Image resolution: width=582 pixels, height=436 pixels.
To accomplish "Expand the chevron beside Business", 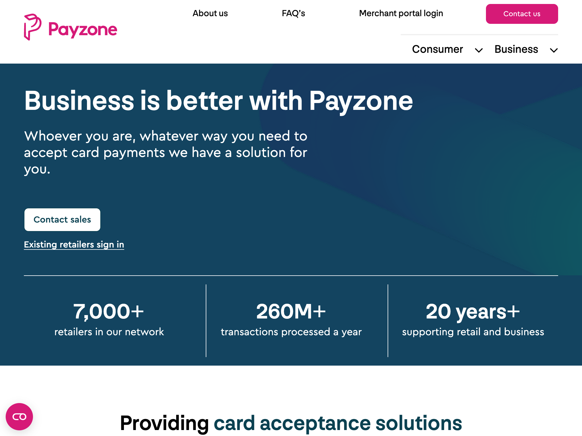I will click(x=554, y=51).
